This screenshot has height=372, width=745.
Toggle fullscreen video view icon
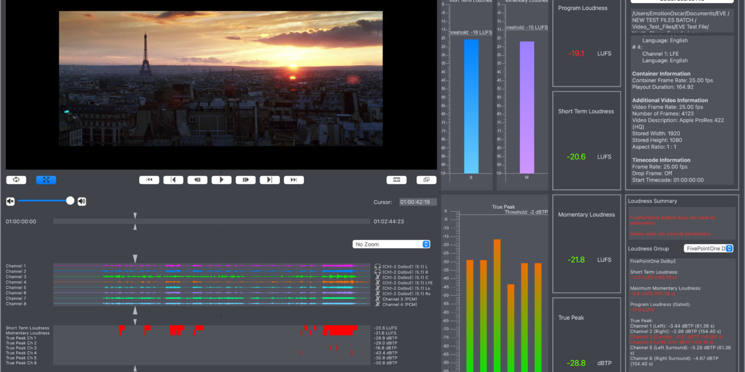tap(46, 180)
